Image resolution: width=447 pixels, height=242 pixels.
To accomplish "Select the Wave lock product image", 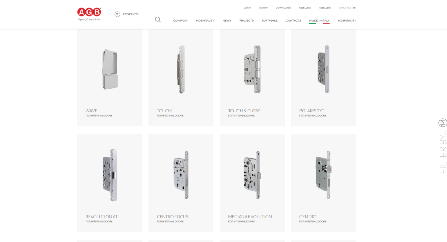I will pos(110,70).
